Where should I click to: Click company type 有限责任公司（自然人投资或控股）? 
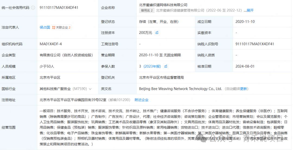pyautogui.click(x=66, y=55)
